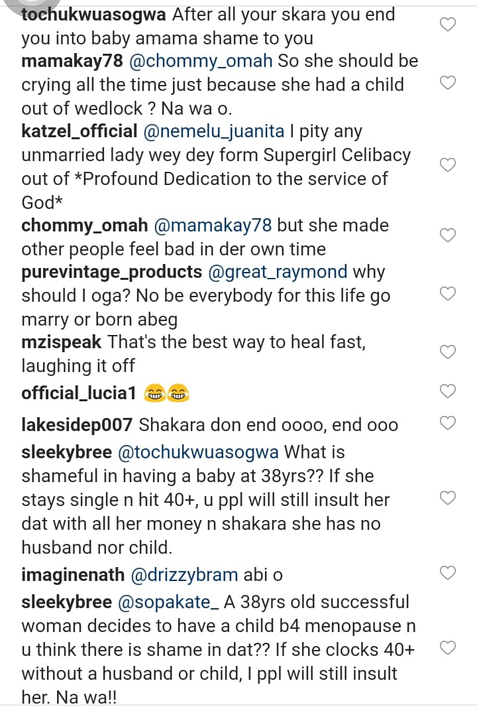Open the @great_raymond mention link

(x=278, y=272)
